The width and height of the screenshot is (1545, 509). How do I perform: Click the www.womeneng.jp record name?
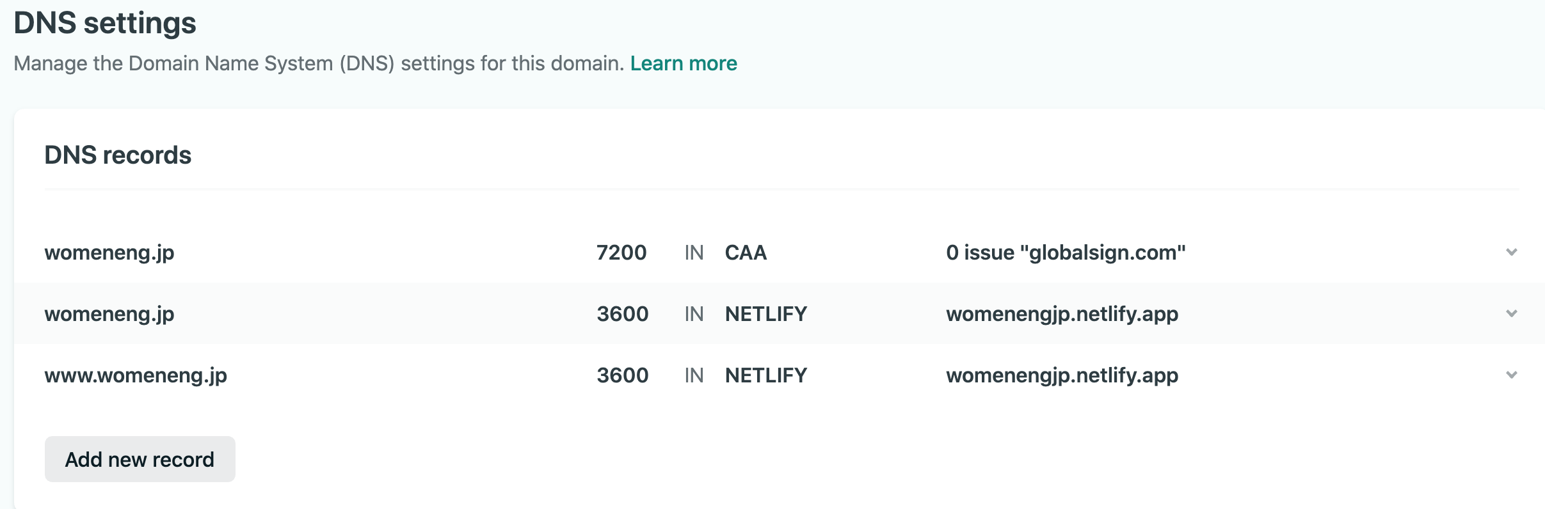tap(136, 375)
